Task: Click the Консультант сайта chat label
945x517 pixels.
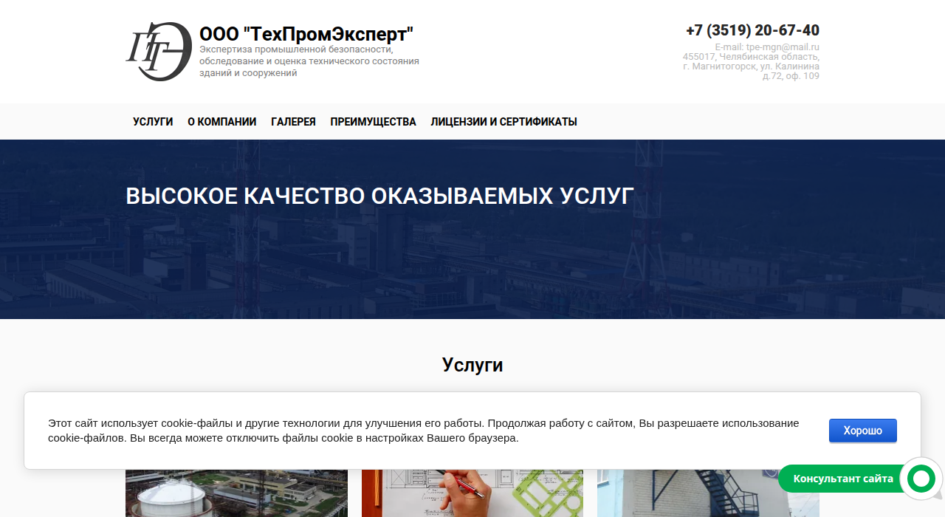Action: (x=843, y=479)
